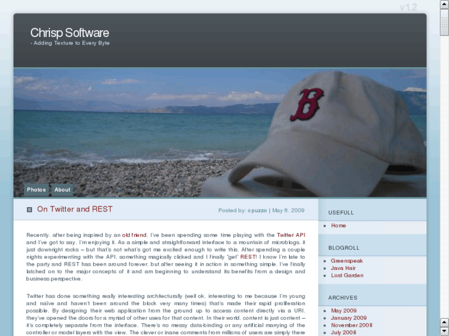Open the January 2009 archive
The height and width of the screenshot is (336, 449).
[x=349, y=318]
